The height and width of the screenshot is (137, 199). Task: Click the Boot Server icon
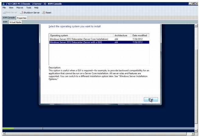[4, 12]
